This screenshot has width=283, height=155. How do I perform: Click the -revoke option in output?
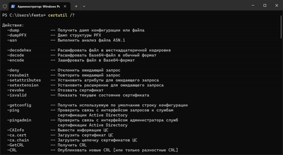[x=16, y=90]
